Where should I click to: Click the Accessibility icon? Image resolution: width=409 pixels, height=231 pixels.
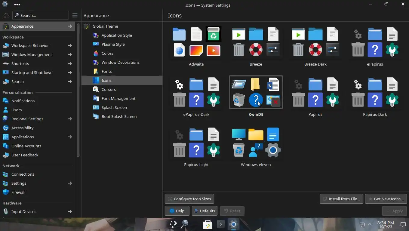(x=6, y=128)
